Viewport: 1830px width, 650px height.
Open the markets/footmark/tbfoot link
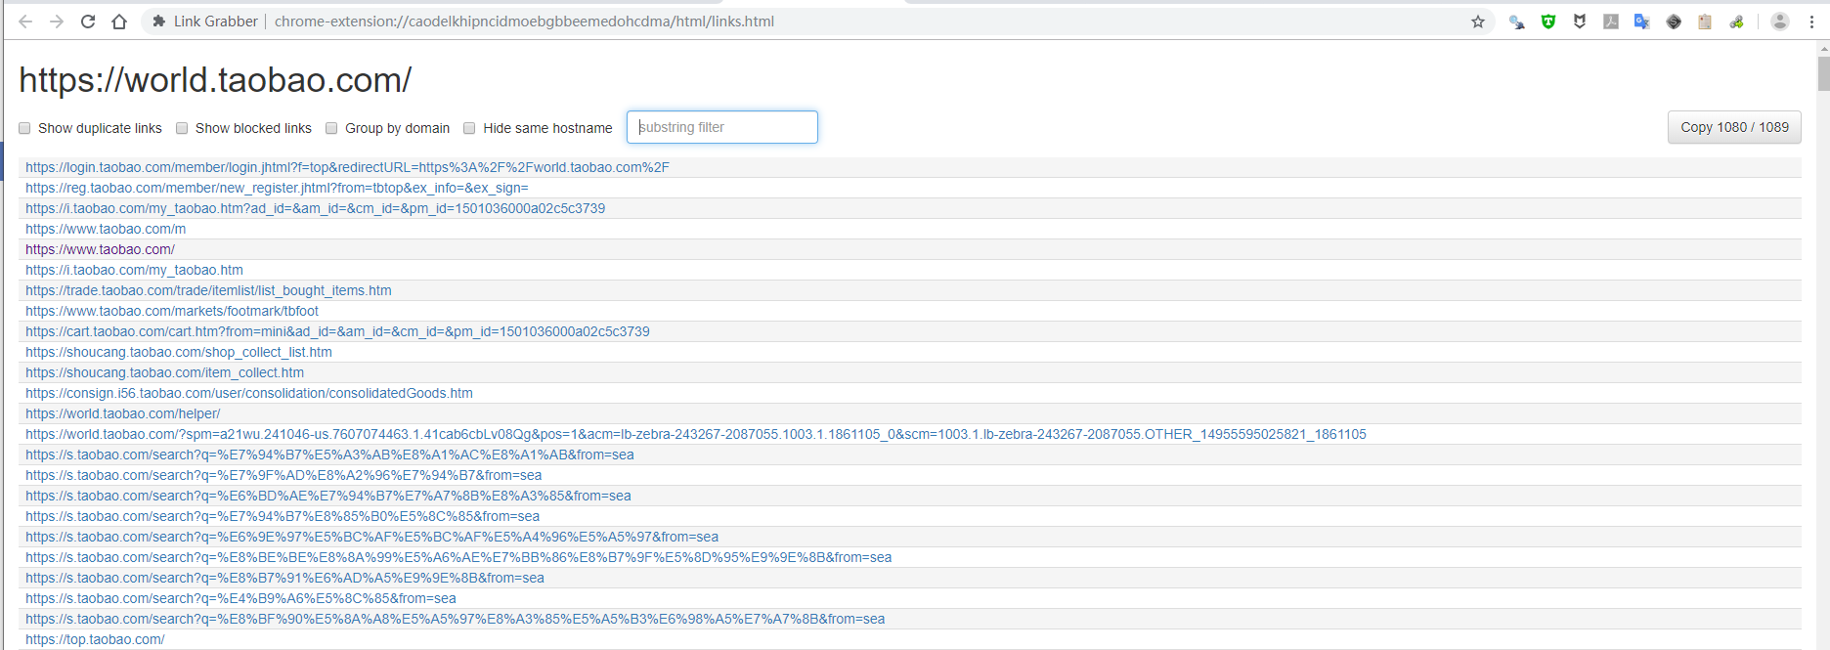tap(172, 311)
